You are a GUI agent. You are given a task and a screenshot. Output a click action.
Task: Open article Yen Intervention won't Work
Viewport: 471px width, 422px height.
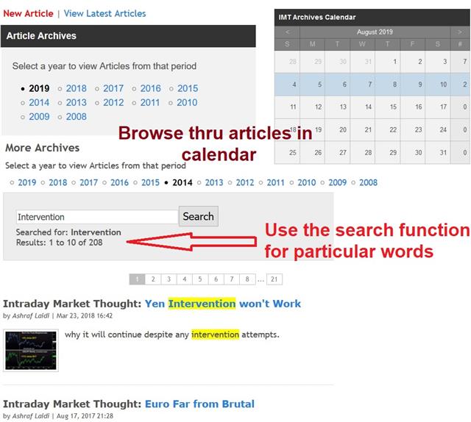(222, 304)
